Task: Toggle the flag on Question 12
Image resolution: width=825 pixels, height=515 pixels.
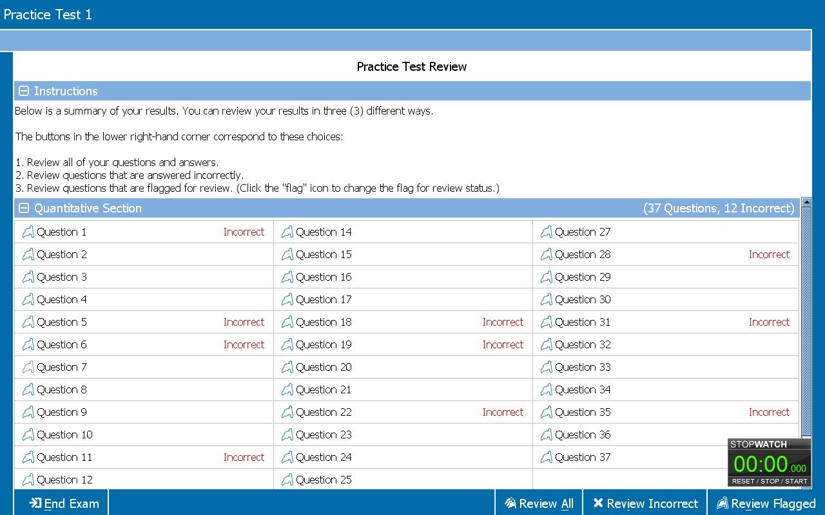Action: click(28, 480)
